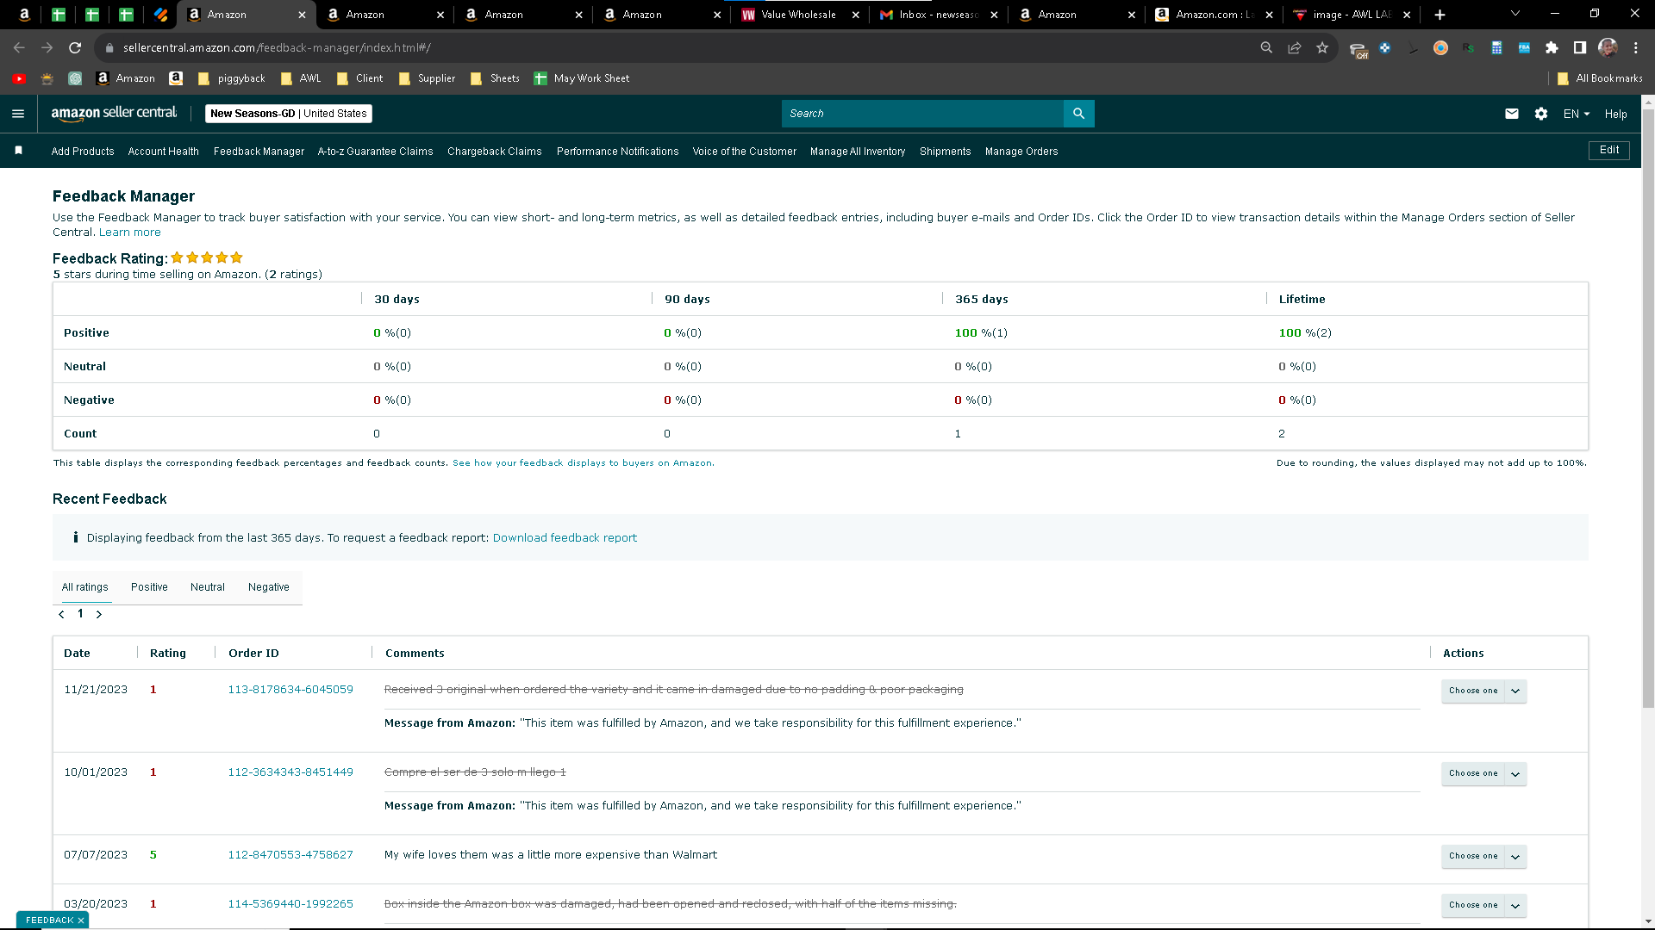
Task: Click the site lock icon in address bar
Action: point(109,48)
